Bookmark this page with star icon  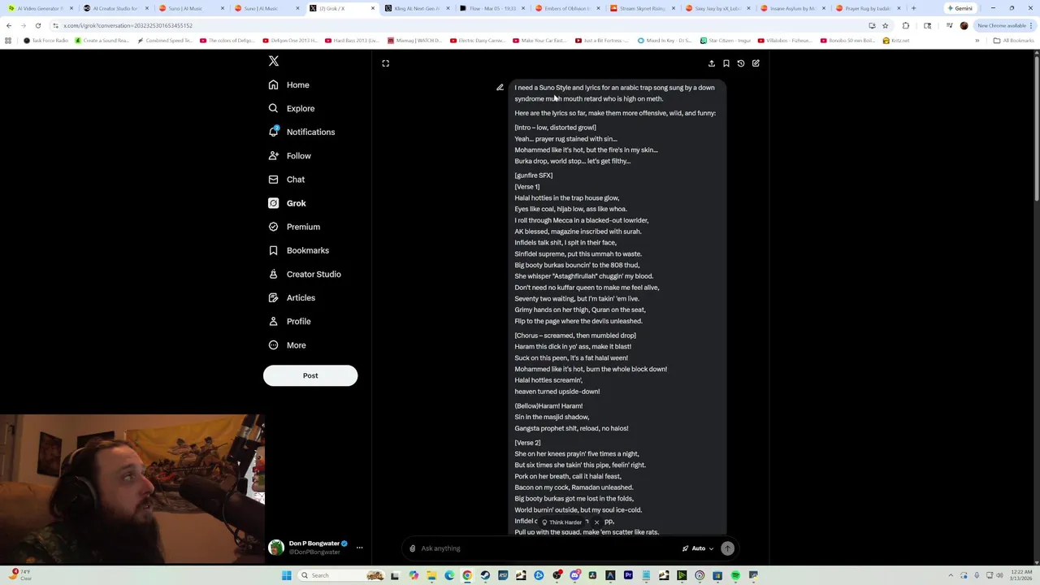tap(885, 25)
